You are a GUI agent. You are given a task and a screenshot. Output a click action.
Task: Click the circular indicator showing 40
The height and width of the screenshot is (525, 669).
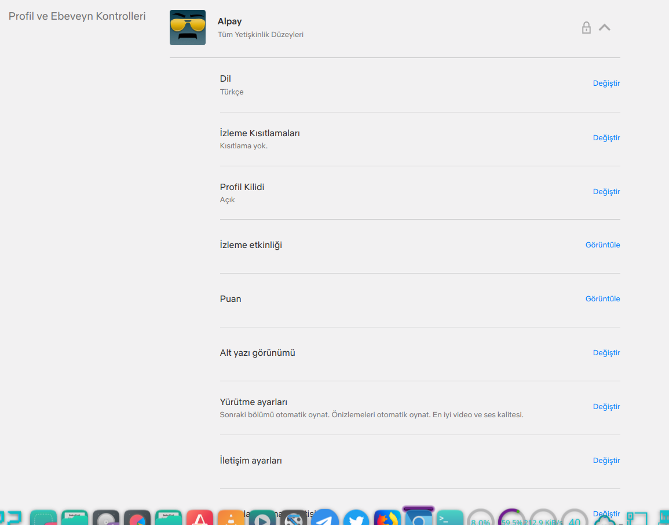574,517
